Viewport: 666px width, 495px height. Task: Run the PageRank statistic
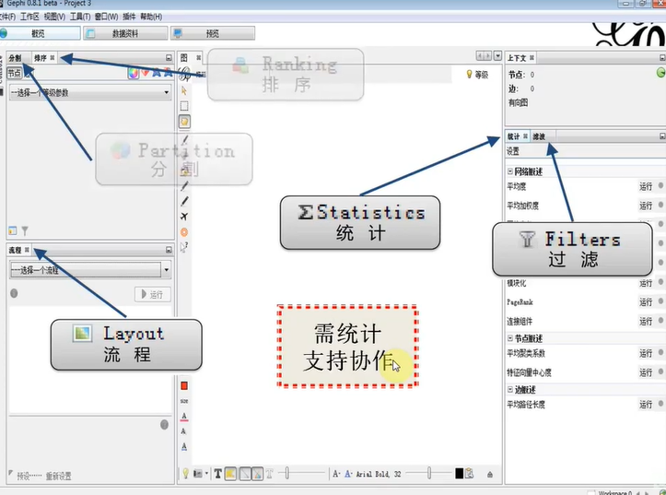(x=646, y=302)
